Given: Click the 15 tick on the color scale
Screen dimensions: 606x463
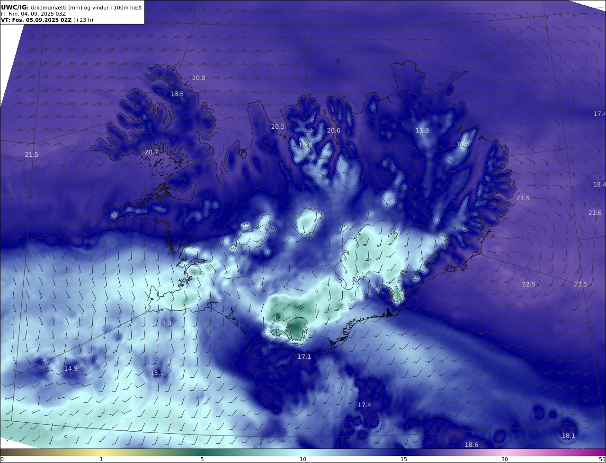Looking at the screenshot, I should (404, 459).
